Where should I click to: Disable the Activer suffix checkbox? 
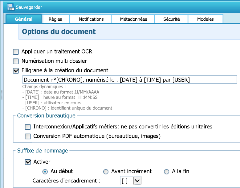[x=28, y=162]
